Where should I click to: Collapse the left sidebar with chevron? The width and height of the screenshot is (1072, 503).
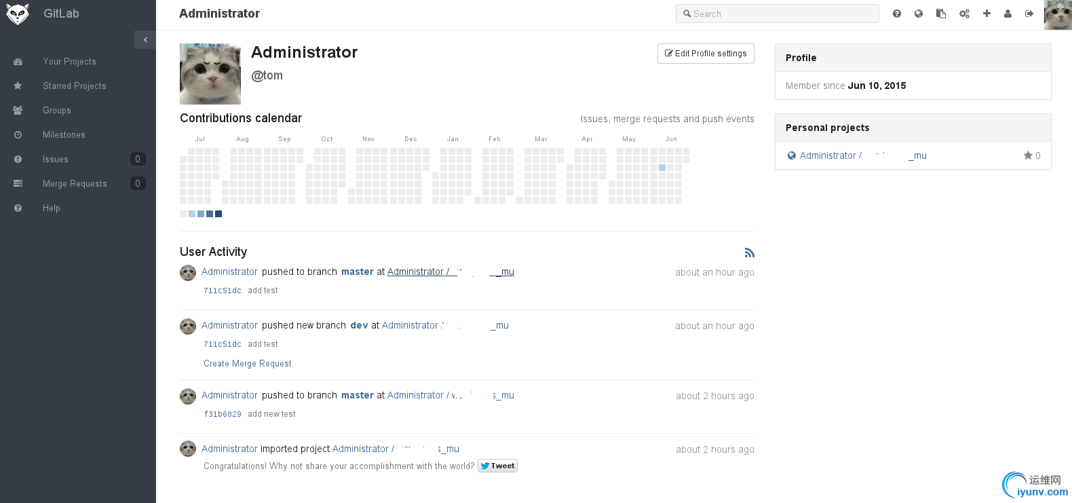145,40
